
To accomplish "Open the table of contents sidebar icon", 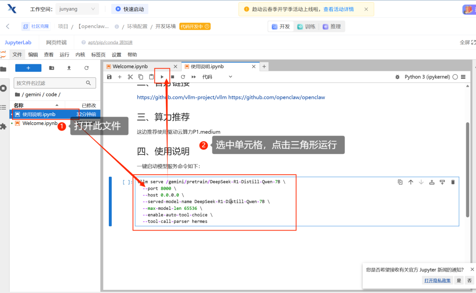I will (4, 107).
